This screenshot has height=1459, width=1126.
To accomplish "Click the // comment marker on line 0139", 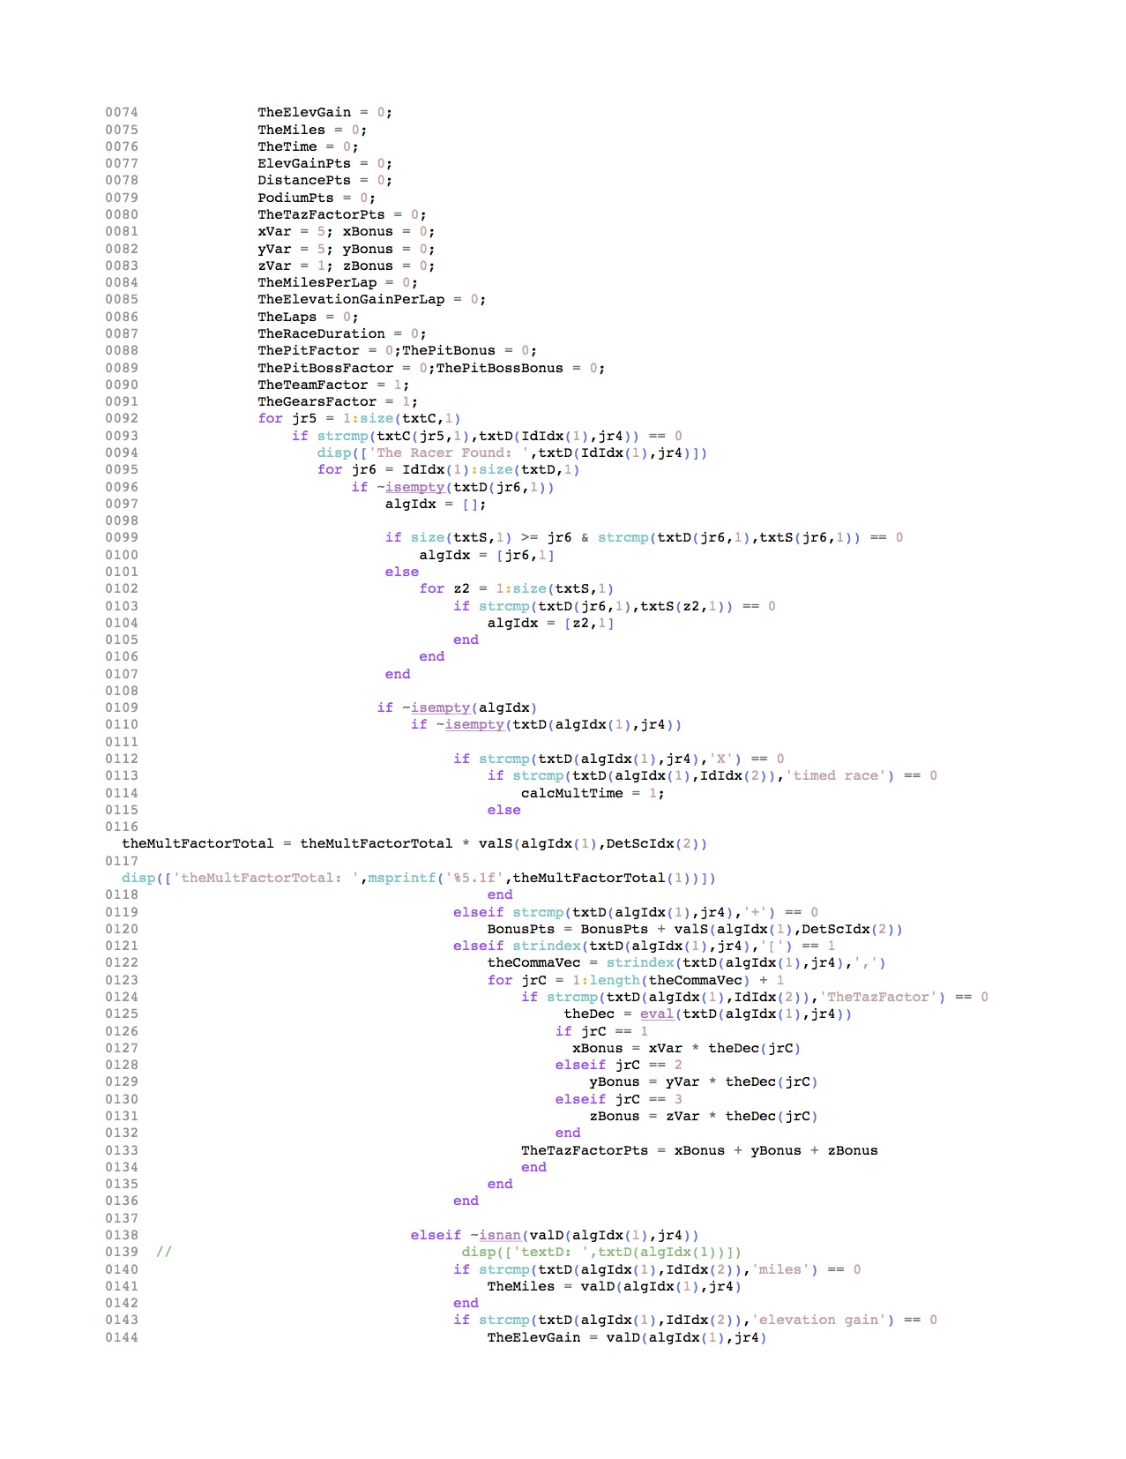I will tap(163, 1252).
